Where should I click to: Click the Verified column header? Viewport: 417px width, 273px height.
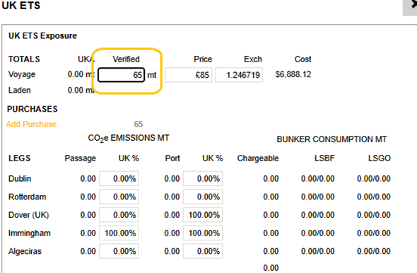point(126,59)
